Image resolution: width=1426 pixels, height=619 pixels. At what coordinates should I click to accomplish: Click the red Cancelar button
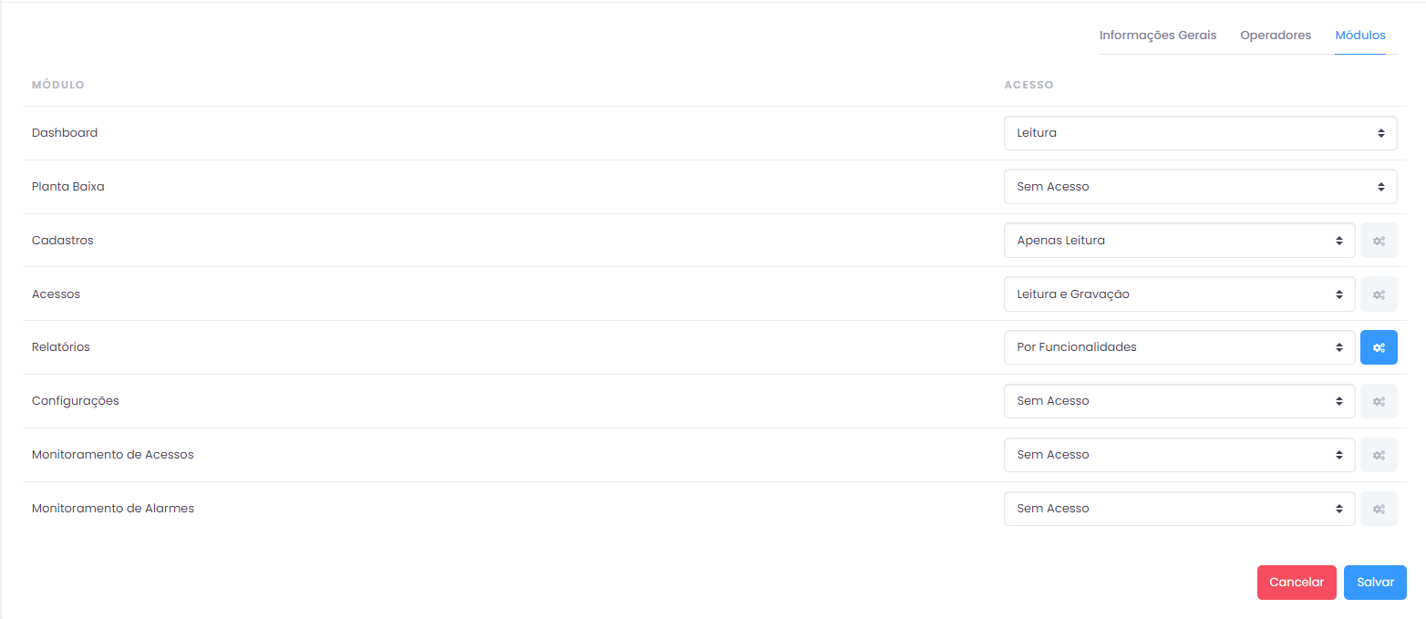click(1297, 583)
